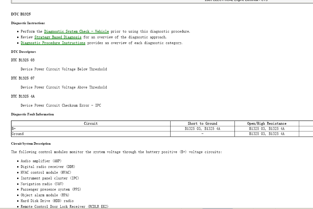This screenshot has width=313, height=209.
Task: Click the Short to Ground column header
Action: point(203,124)
